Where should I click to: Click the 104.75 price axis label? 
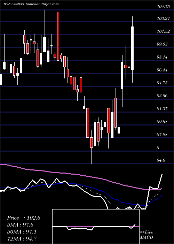coord(163,7)
